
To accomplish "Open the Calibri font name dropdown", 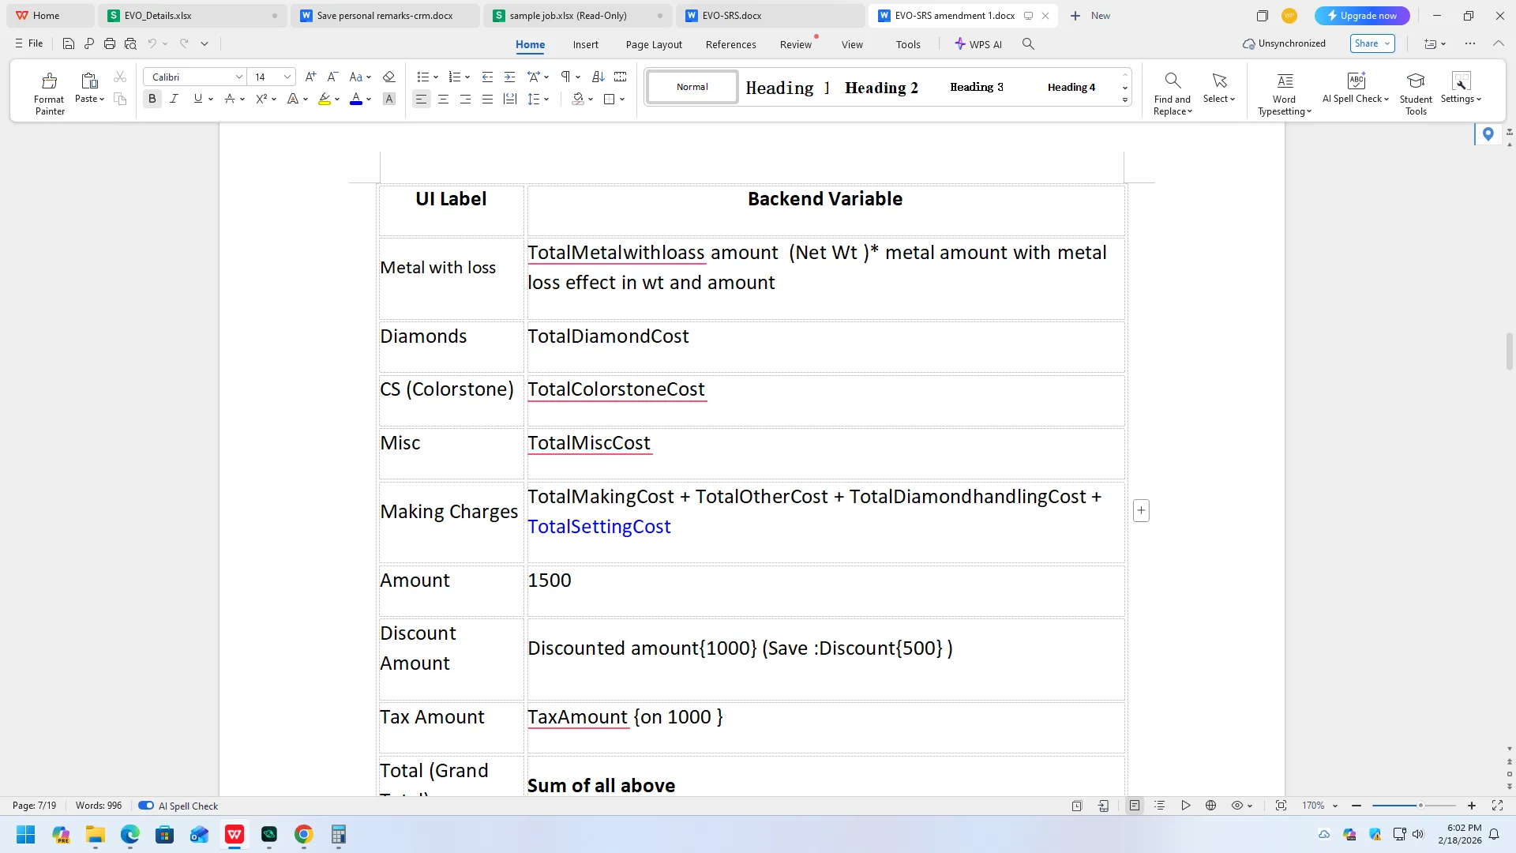I will [238, 77].
